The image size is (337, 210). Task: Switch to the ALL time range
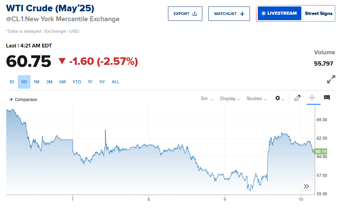[x=116, y=82]
